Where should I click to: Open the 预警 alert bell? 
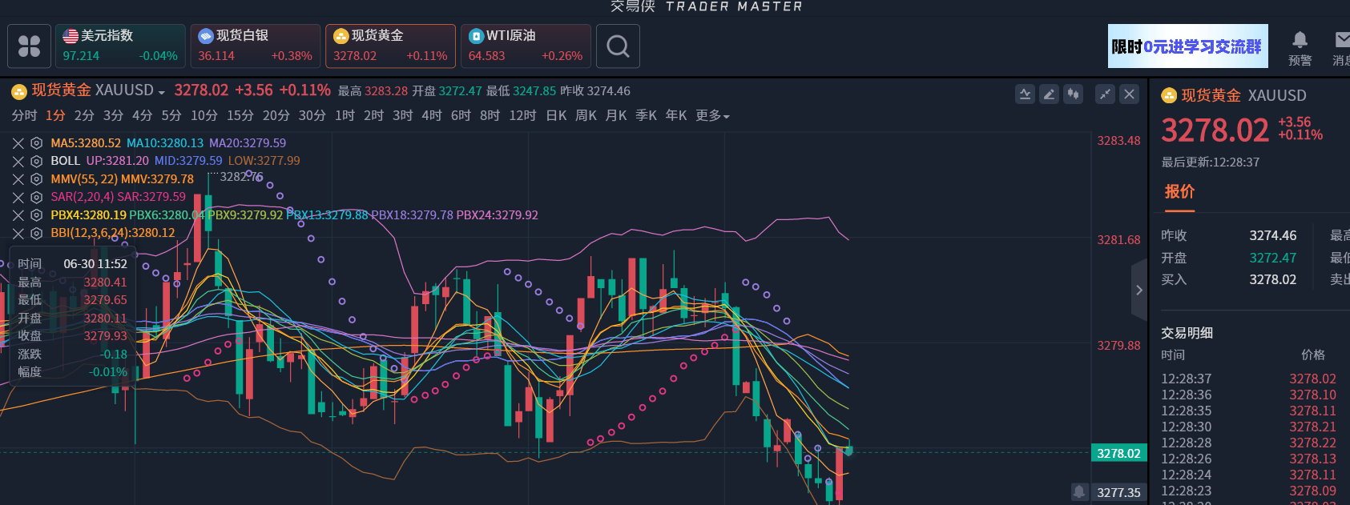pos(1300,47)
